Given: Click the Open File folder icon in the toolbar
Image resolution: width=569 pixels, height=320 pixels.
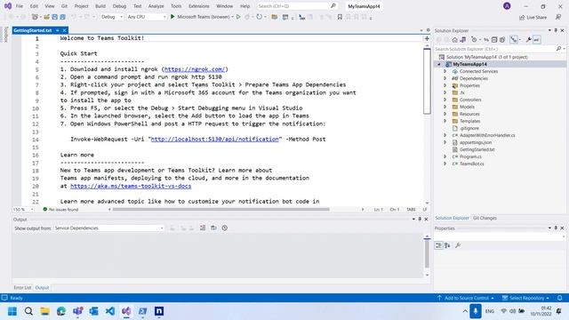Looking at the screenshot, I should (47, 17).
